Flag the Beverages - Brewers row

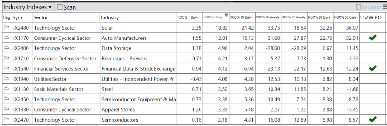[x=6, y=59]
